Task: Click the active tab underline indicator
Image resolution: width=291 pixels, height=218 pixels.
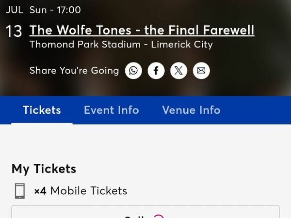Action: (x=42, y=124)
